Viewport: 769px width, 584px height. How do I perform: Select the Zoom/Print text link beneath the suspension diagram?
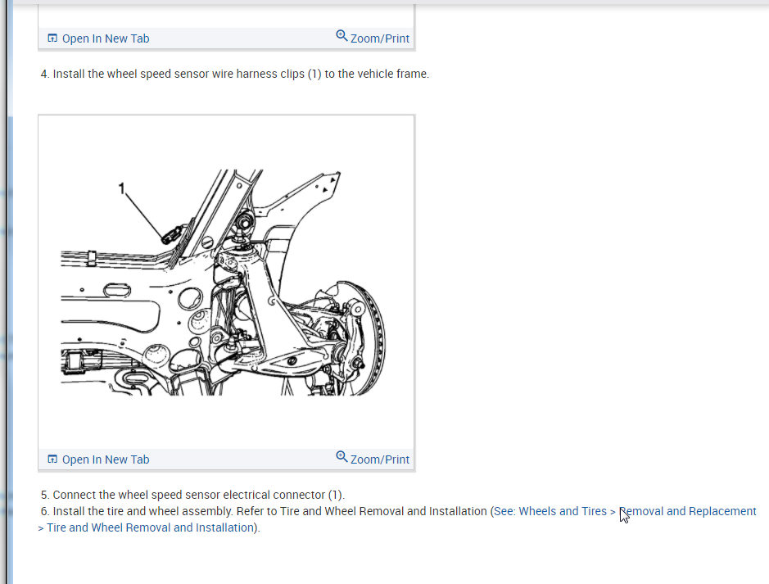click(380, 460)
